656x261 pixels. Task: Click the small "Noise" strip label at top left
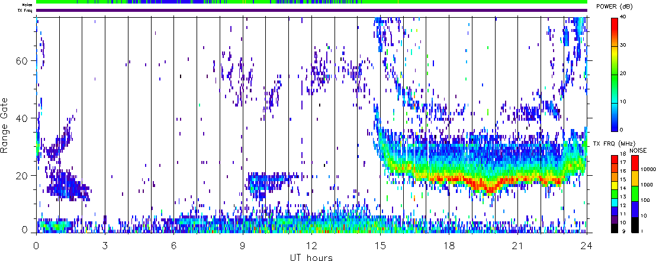tap(28, 4)
